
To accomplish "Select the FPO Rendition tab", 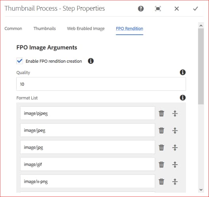I will coord(129,28).
